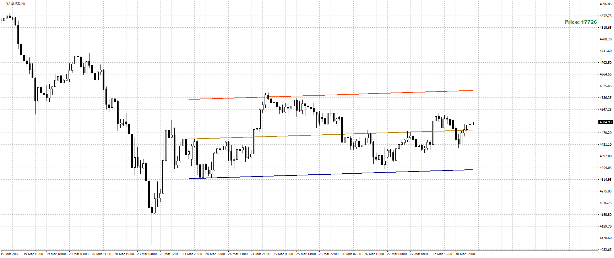
Task: Select price level 4586.35
Action: [x=605, y=98]
